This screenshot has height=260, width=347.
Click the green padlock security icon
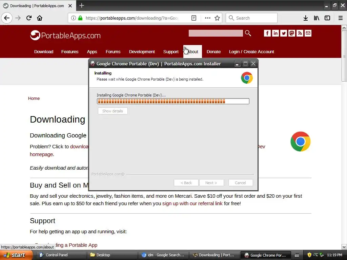click(80, 18)
